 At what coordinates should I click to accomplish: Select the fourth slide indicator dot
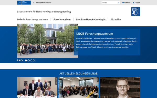(34, 60)
